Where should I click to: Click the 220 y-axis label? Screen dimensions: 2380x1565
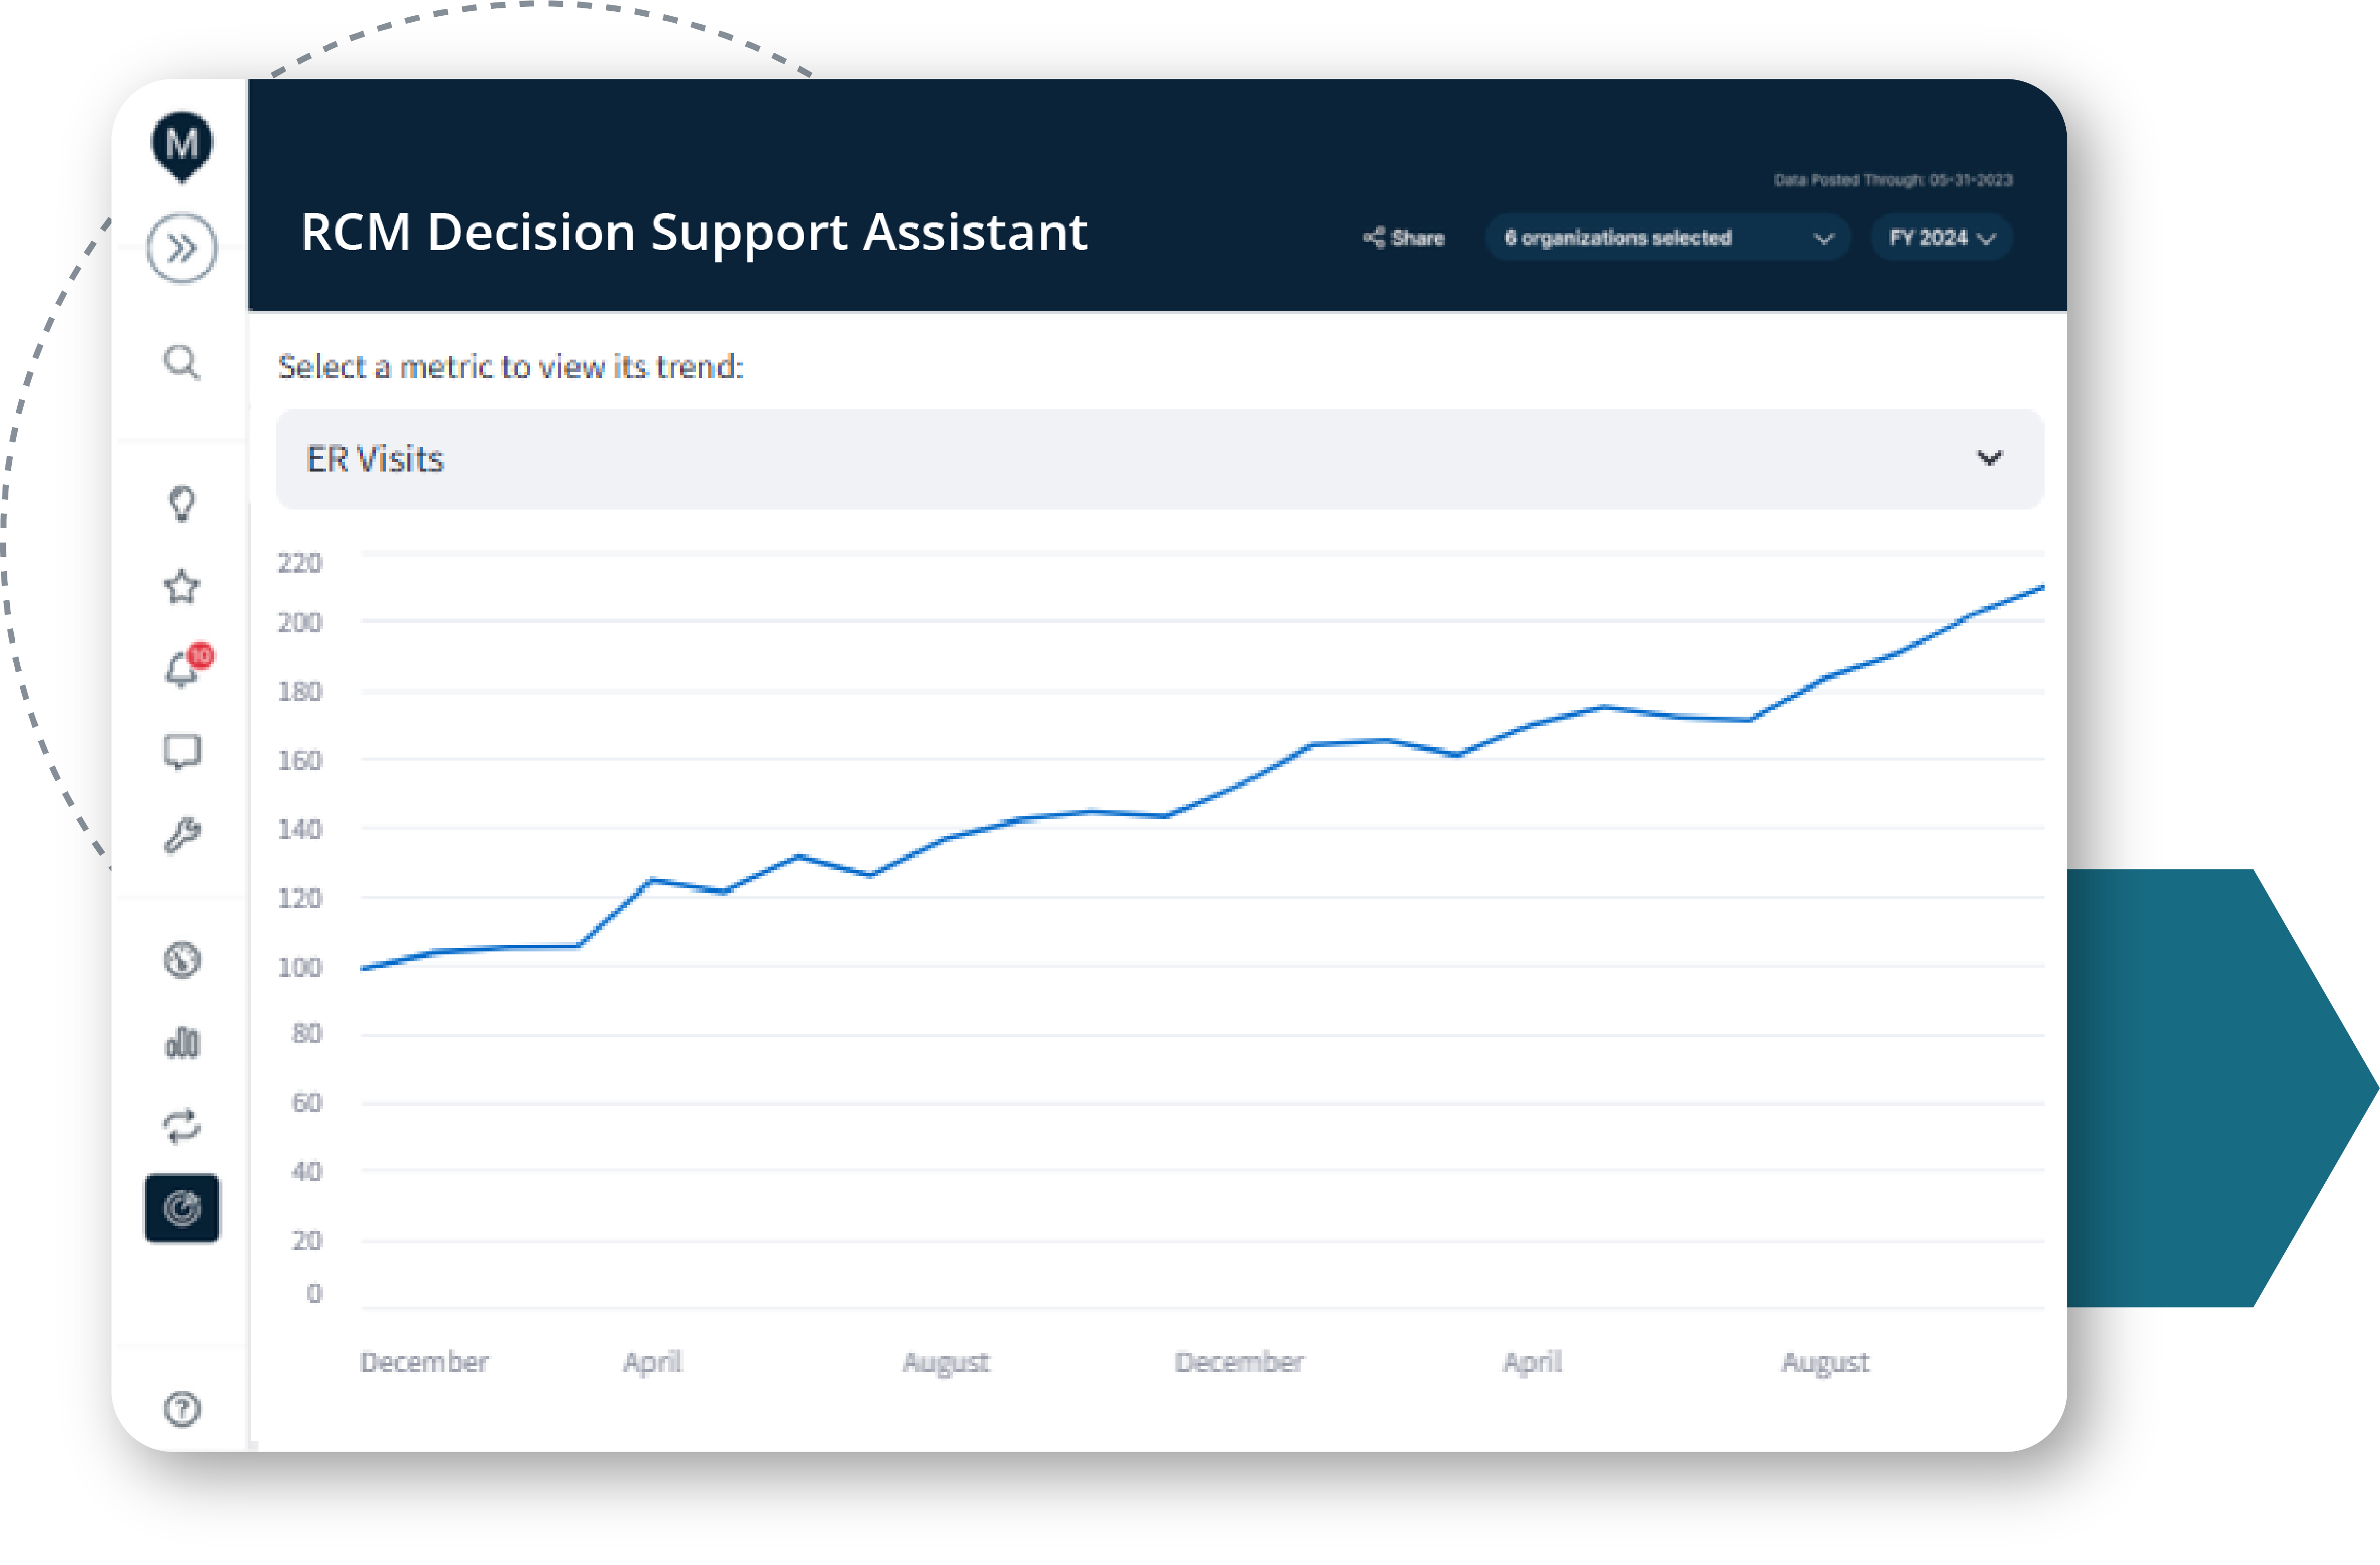(x=299, y=563)
